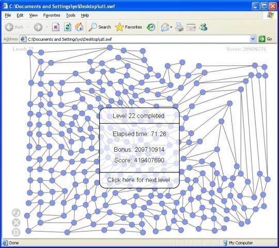The image size is (279, 248).
Task: Go to the Home page icon
Action: point(79,27)
